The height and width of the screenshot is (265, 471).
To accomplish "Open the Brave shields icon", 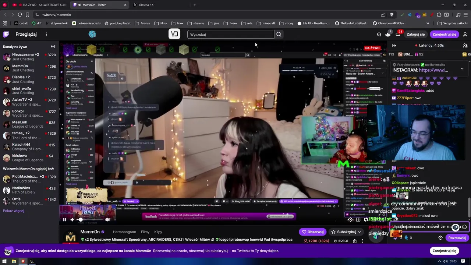I will pos(392,15).
